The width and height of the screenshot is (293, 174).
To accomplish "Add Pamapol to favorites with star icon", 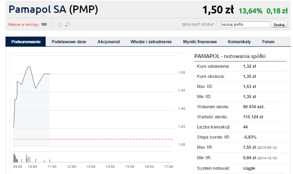I will coord(59,25).
